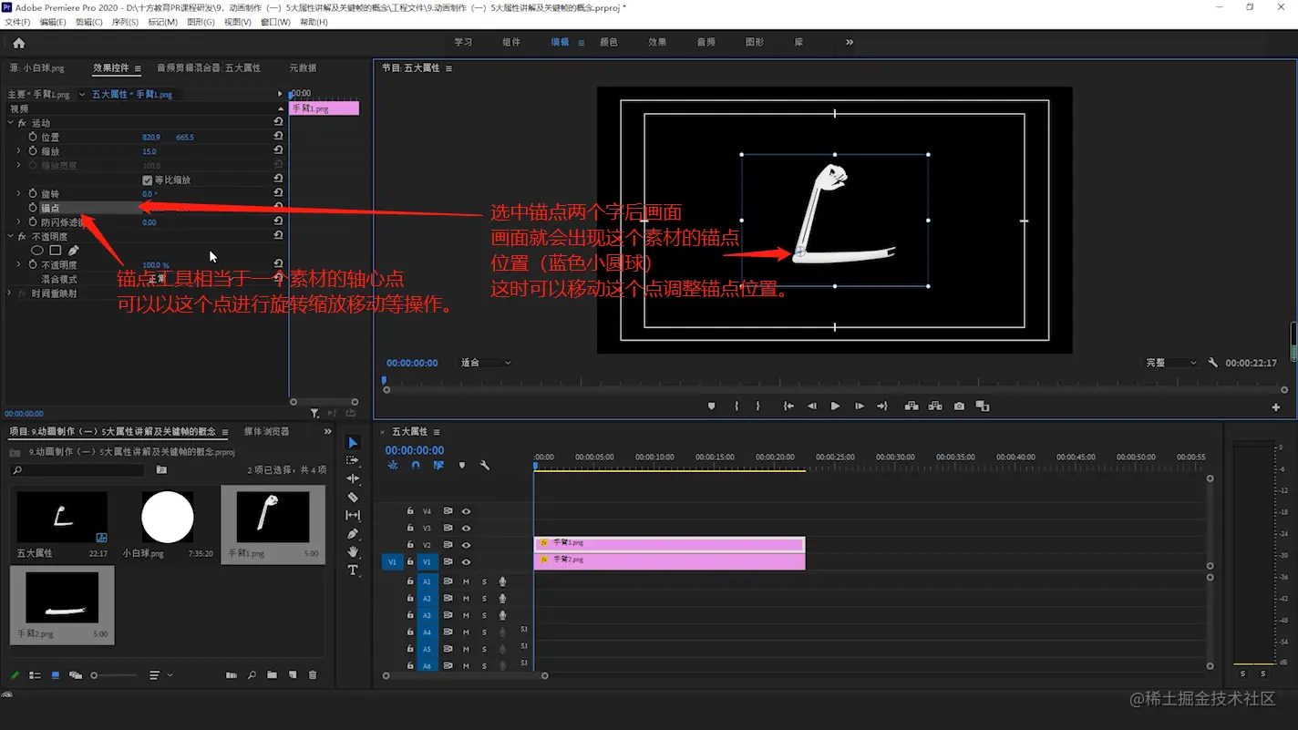Expand the anti-flicker filter property
The height and width of the screenshot is (730, 1298).
tap(19, 221)
